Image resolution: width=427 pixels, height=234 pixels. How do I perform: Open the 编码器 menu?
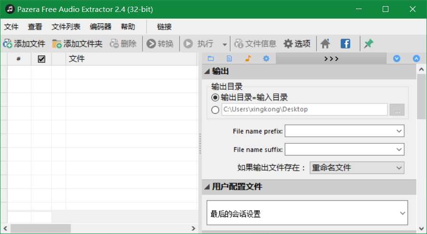click(101, 27)
